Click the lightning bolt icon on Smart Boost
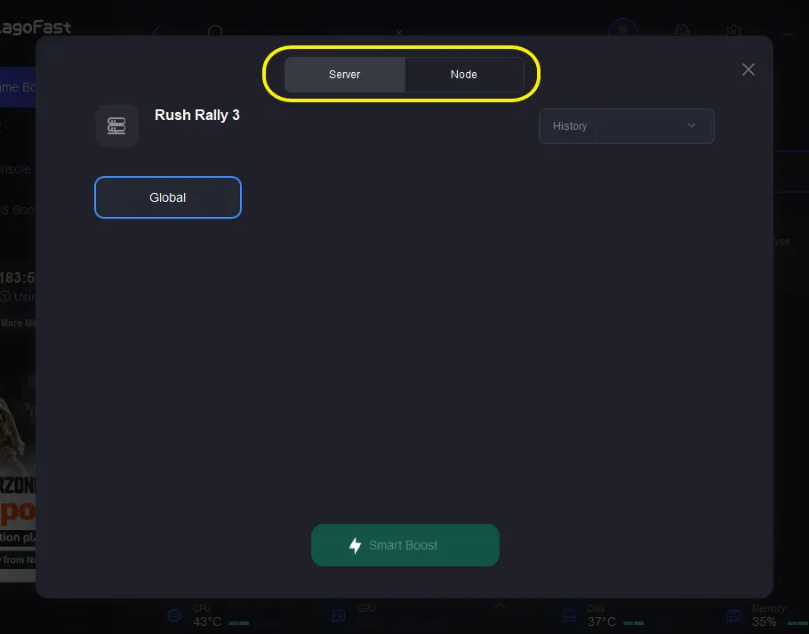Viewport: 809px width, 634px height. (355, 545)
